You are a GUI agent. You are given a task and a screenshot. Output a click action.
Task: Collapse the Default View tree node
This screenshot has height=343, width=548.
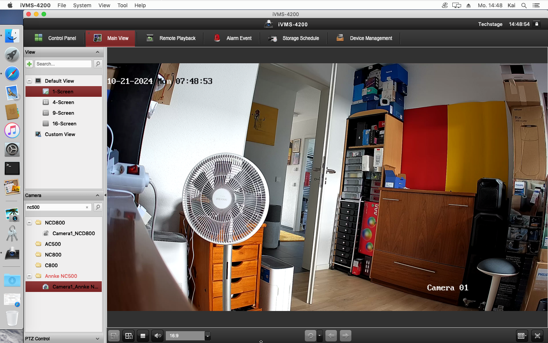tap(29, 81)
